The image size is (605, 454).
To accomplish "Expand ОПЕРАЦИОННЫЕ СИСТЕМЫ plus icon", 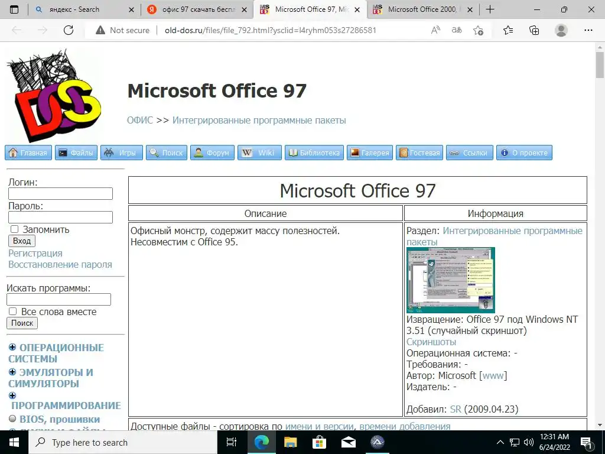I will click(12, 347).
